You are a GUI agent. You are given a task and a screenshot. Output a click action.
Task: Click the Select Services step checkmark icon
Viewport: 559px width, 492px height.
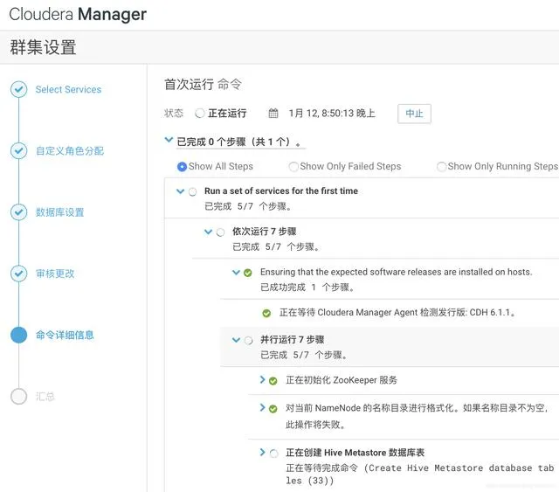pyautogui.click(x=18, y=89)
